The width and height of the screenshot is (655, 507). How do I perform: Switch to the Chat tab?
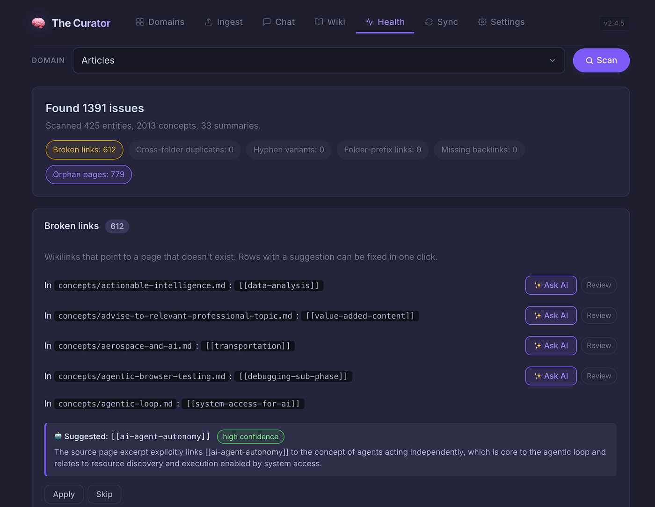pos(279,22)
